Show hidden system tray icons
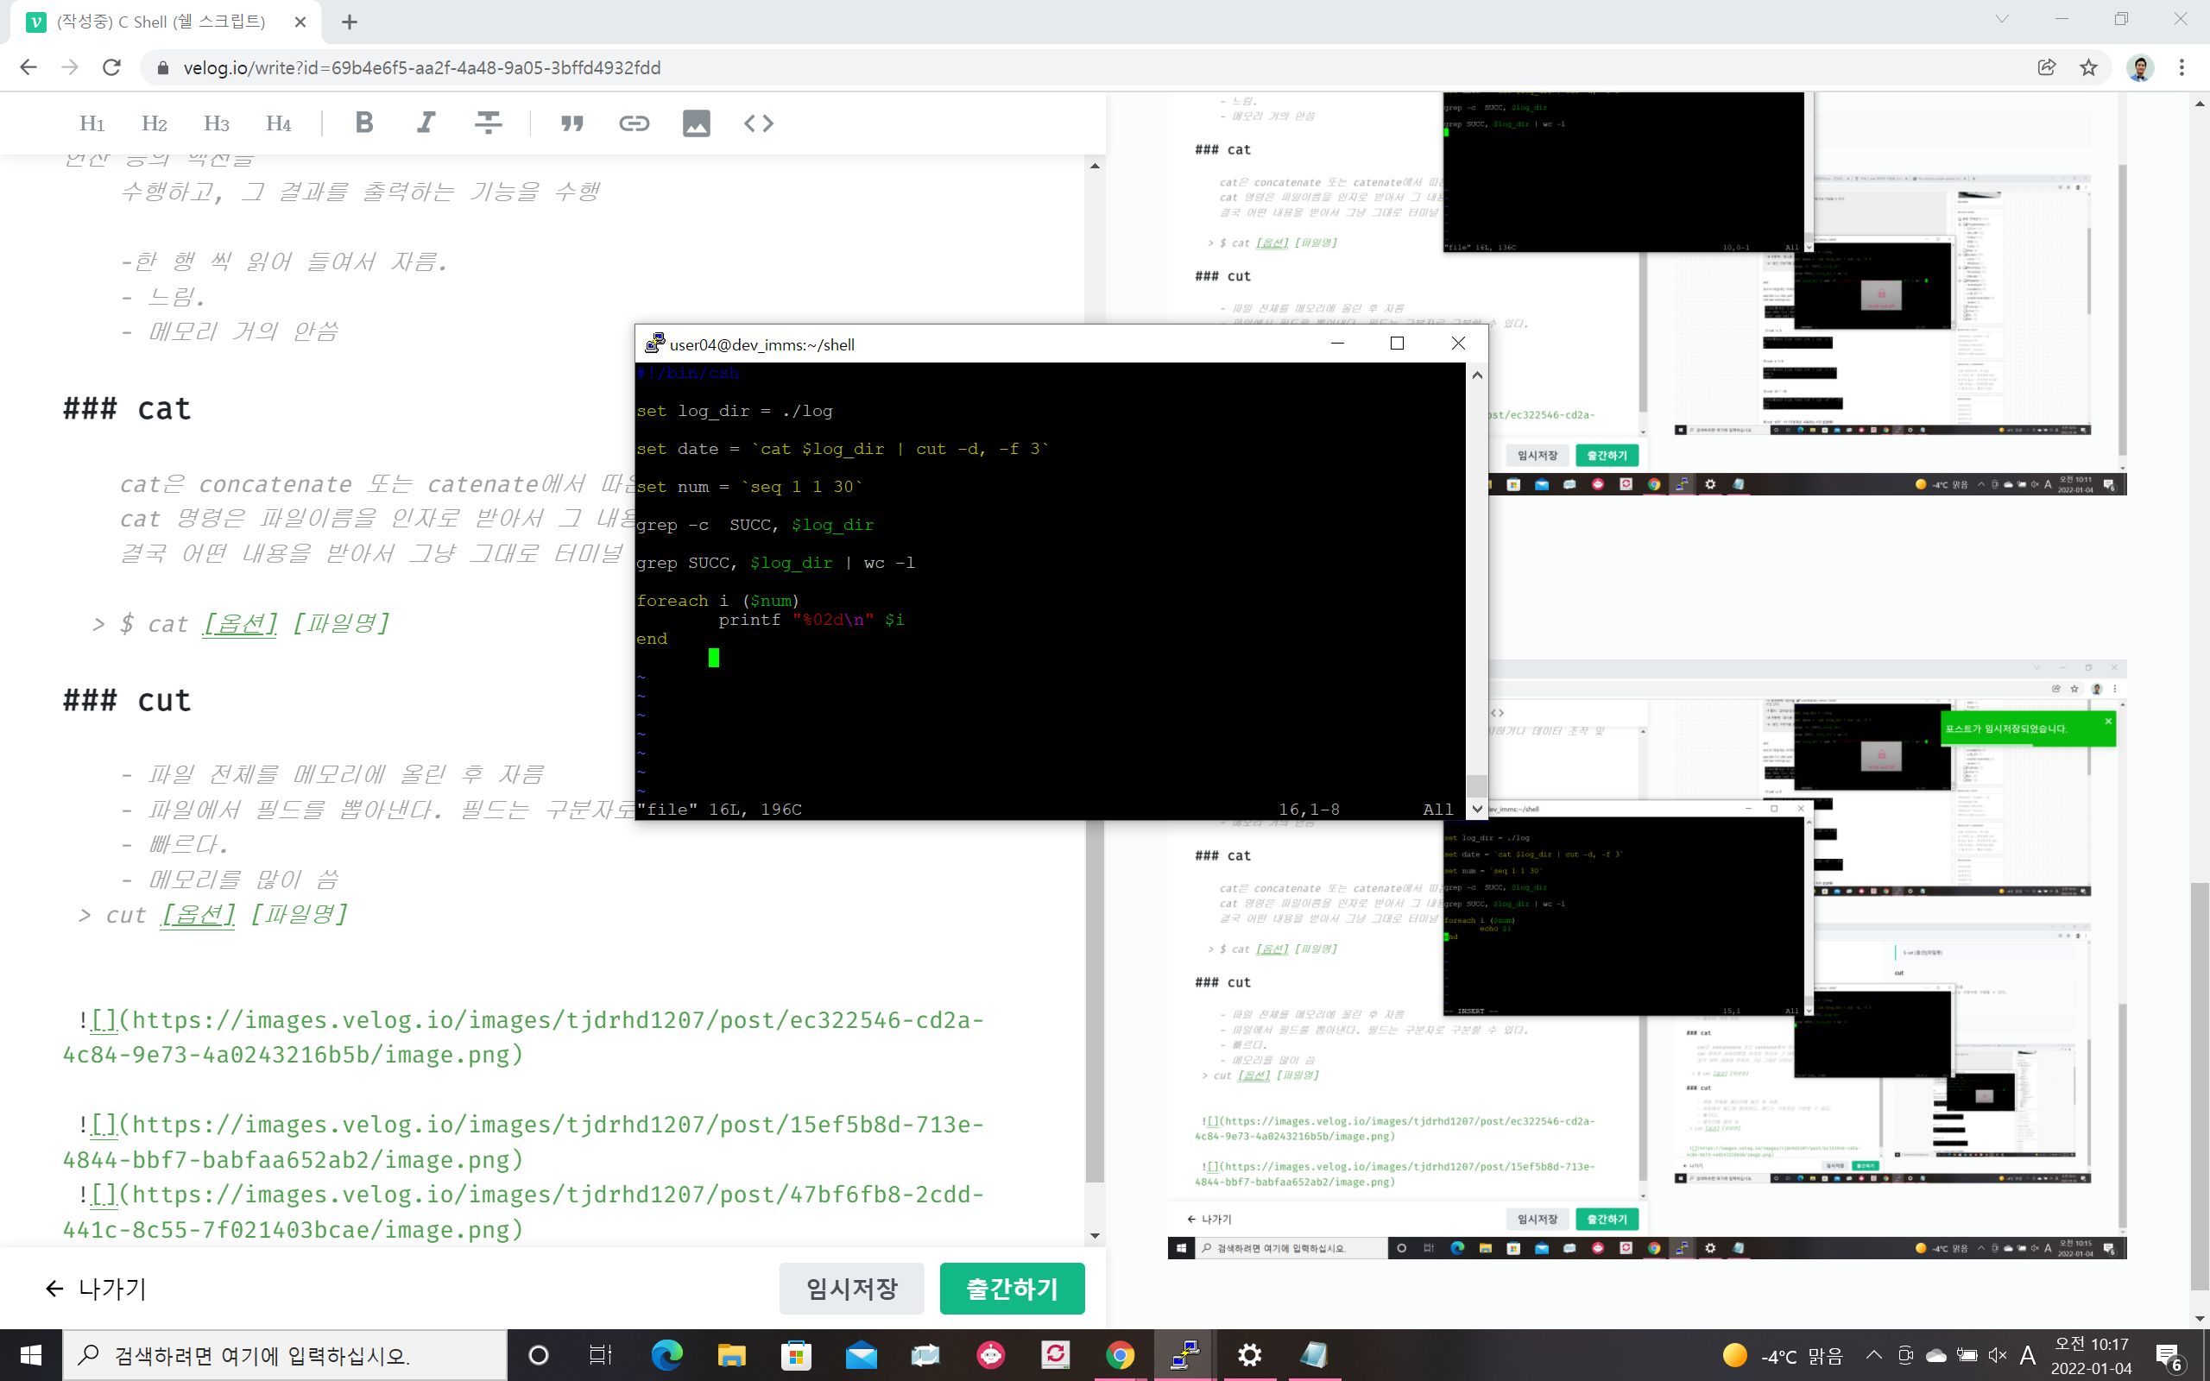This screenshot has width=2210, height=1381. coord(1874,1355)
